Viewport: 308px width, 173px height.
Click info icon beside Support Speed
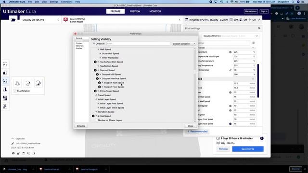[x=95, y=70]
